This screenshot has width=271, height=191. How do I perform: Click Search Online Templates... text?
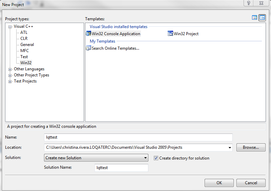tap(116, 48)
